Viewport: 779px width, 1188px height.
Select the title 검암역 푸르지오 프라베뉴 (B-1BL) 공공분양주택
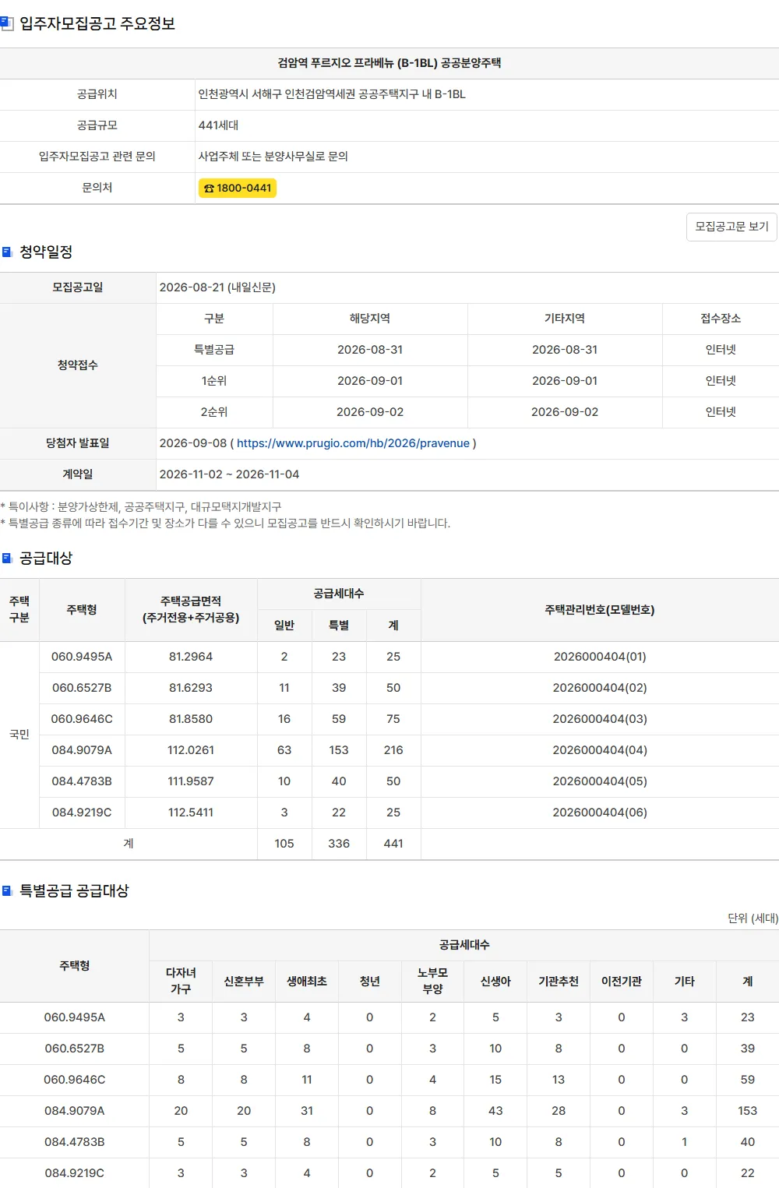[389, 63]
